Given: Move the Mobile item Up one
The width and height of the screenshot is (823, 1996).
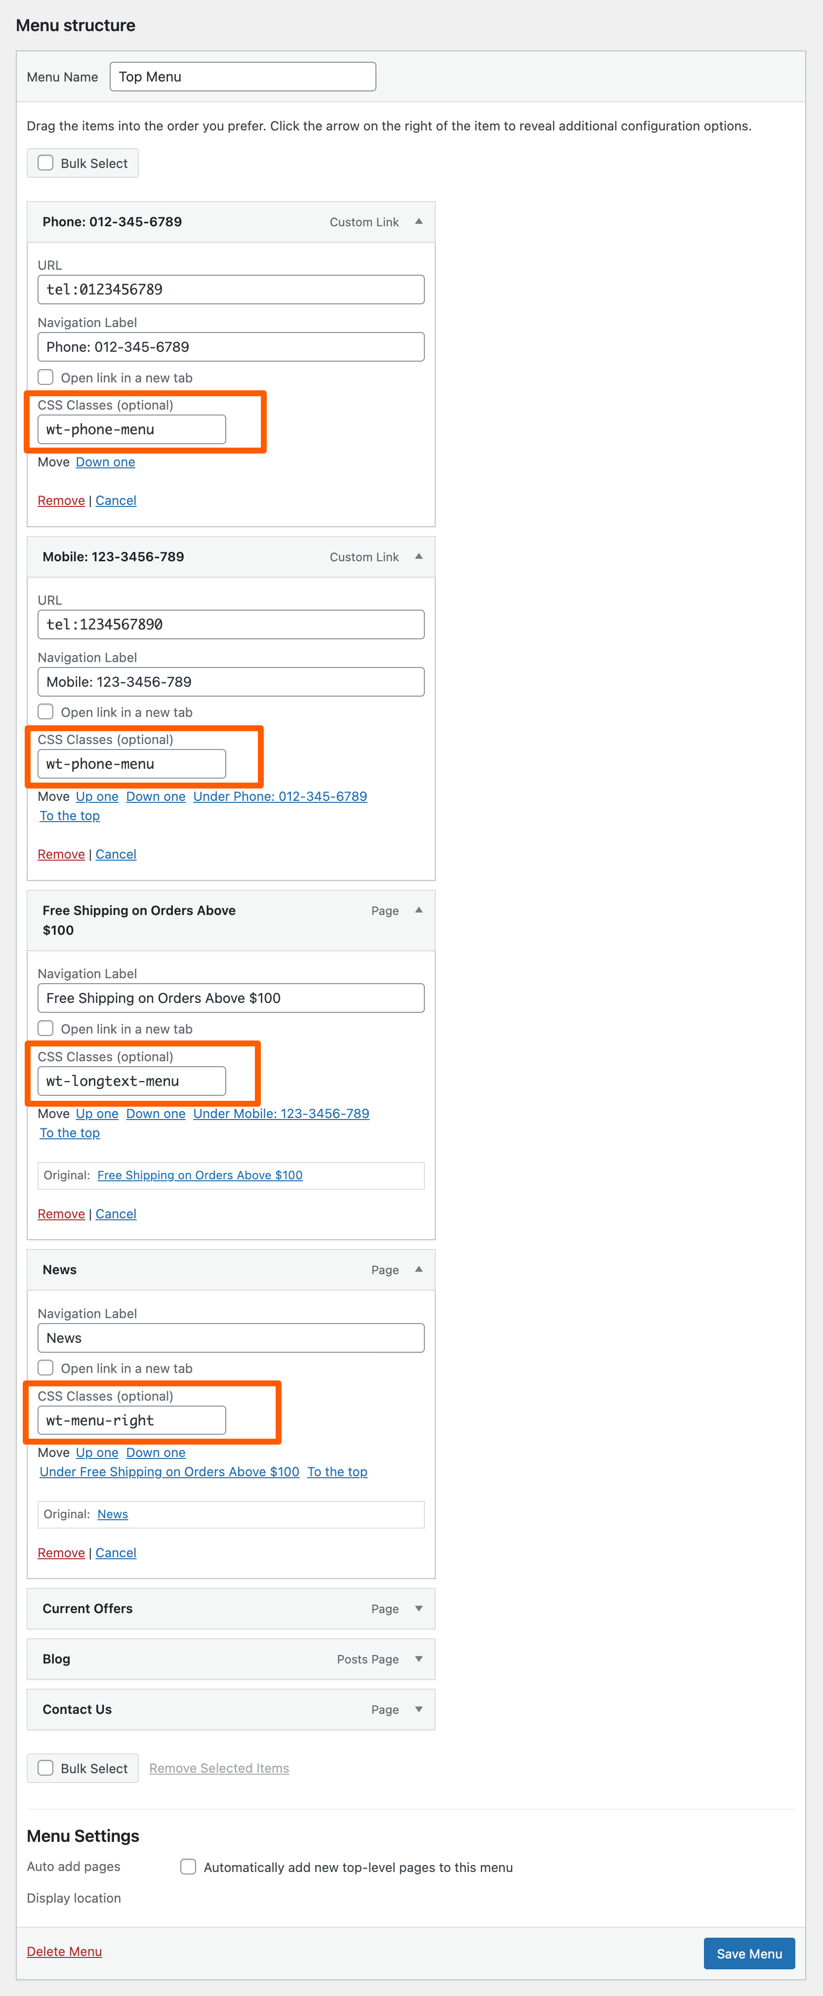Looking at the screenshot, I should 97,796.
